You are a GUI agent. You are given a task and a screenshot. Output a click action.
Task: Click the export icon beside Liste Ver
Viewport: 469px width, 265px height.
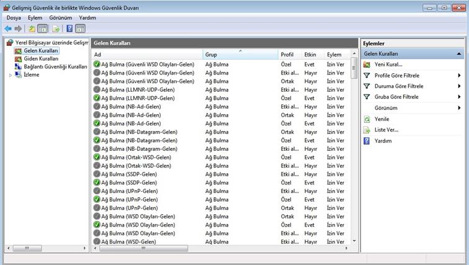click(x=367, y=130)
